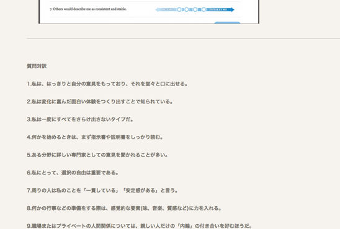Click line 3 ending さらけ出さないタイプだ

[80, 119]
